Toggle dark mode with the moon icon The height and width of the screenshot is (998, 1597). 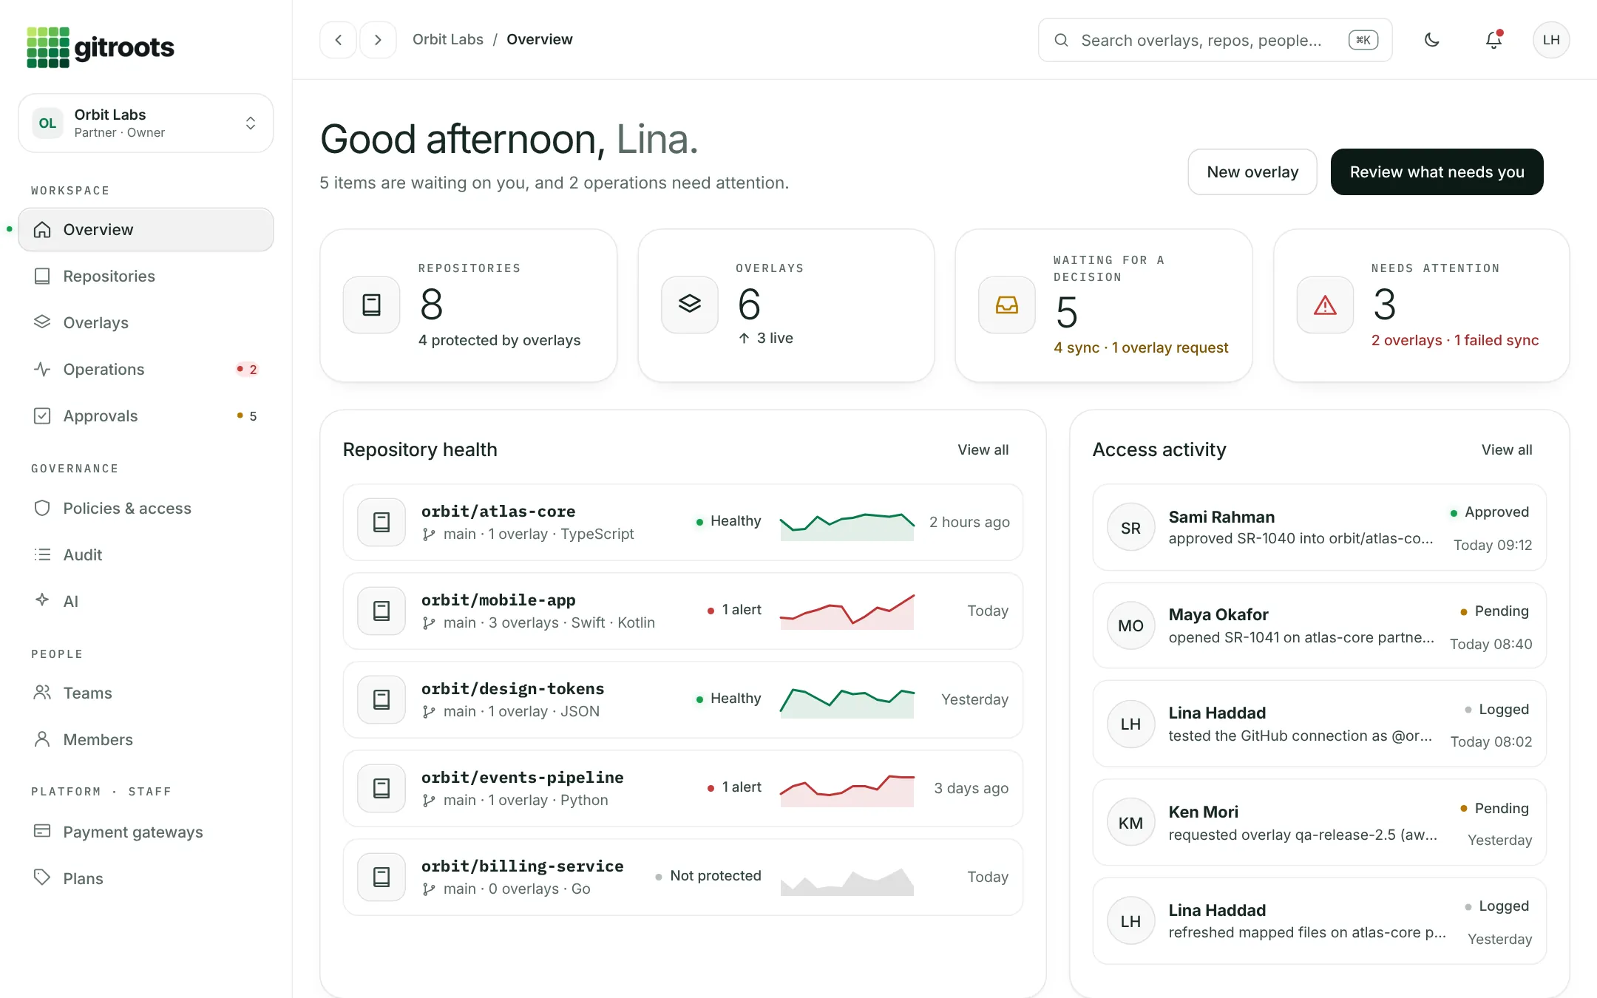click(1432, 40)
